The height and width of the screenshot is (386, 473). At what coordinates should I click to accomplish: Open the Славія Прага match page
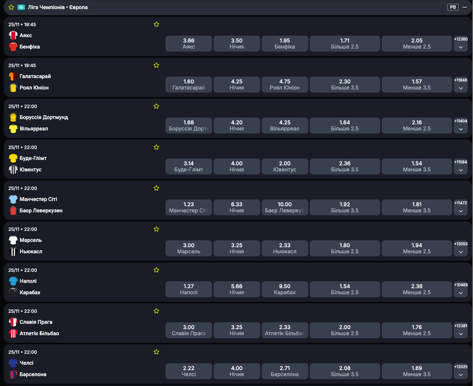pyautogui.click(x=36, y=322)
